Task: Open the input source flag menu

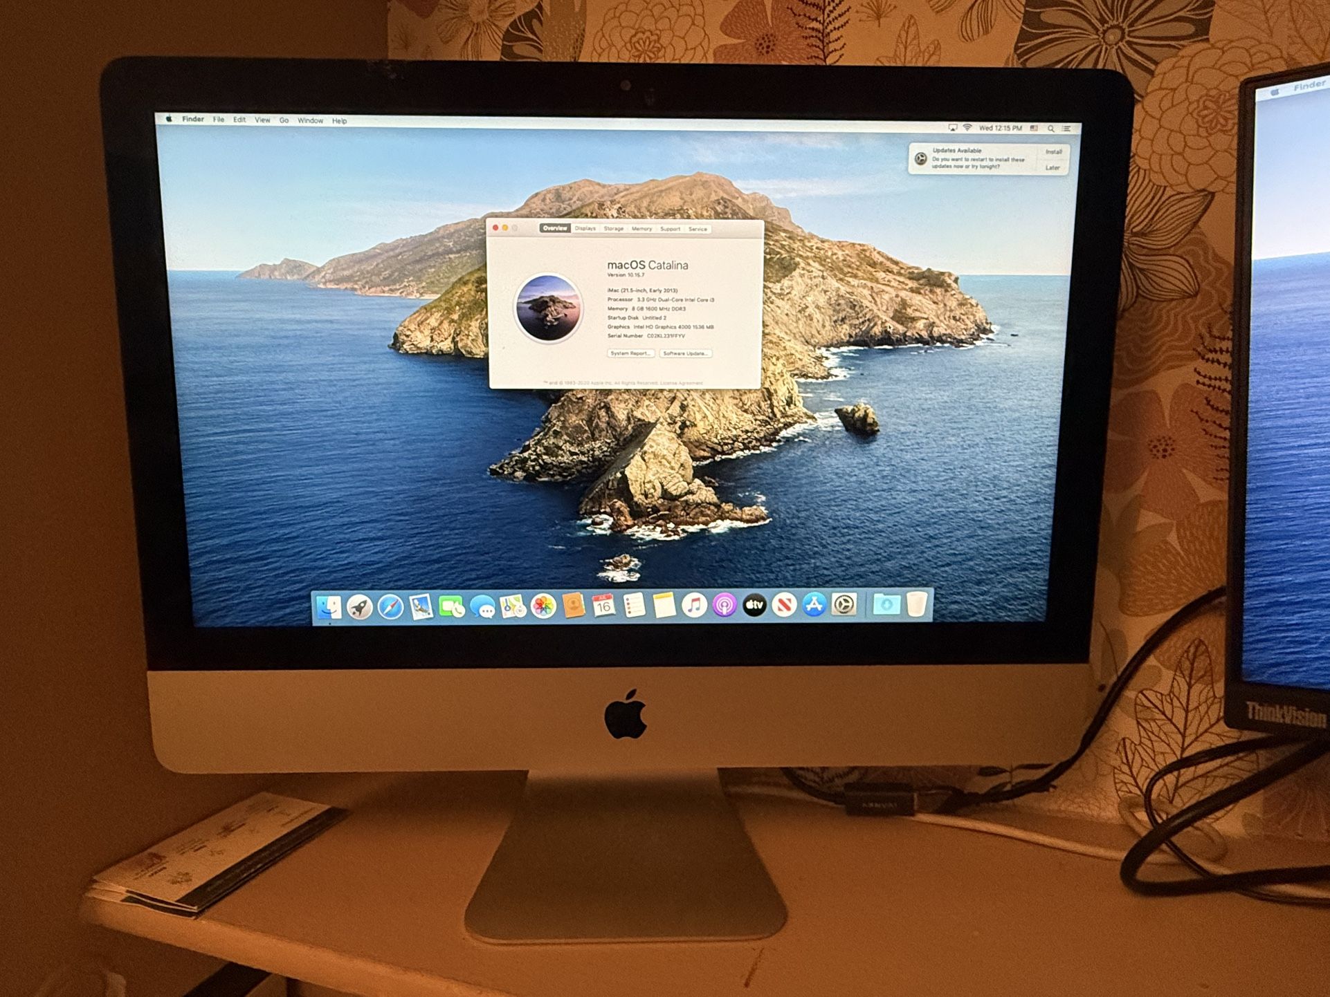Action: pos(1035,129)
